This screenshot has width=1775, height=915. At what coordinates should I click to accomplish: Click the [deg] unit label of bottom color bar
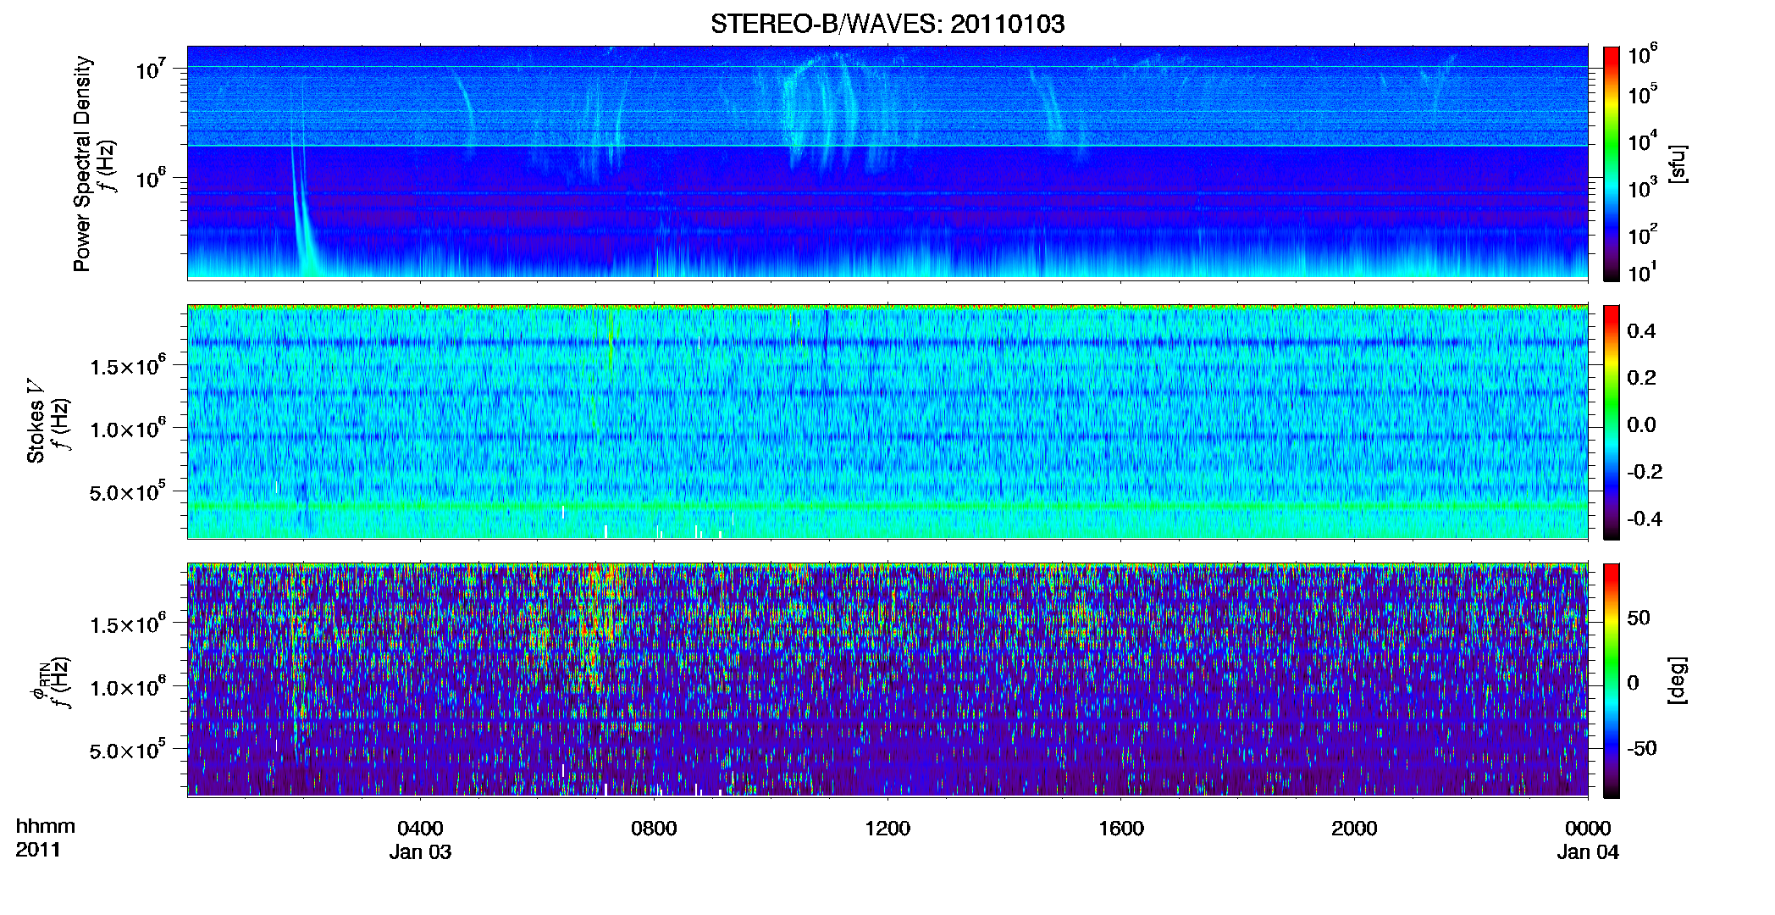(x=1678, y=679)
